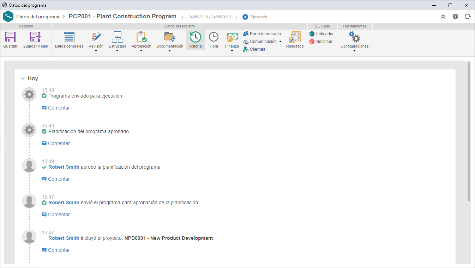Screen dimensions: 475x268
Task: Click 'Planificación del programa aprobado' text
Action: (89, 131)
